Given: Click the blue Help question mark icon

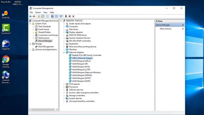Looking at the screenshot, I should pos(52,16).
